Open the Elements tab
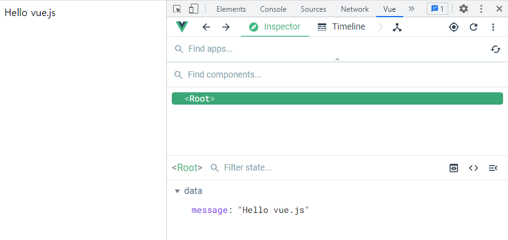 click(231, 9)
